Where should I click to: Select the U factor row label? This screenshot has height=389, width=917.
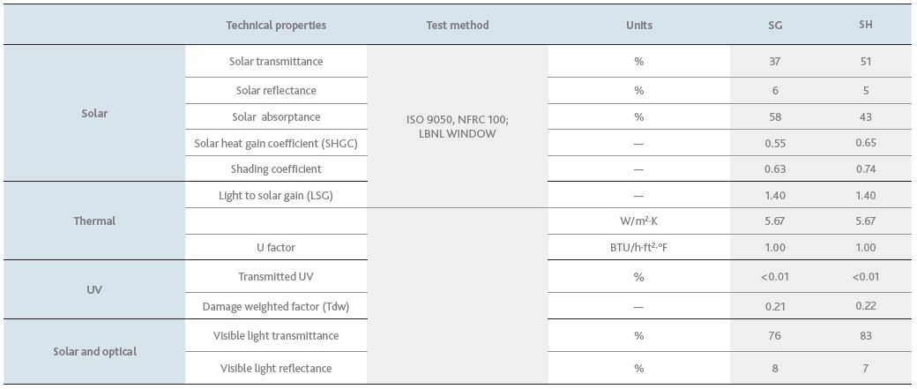click(x=275, y=248)
